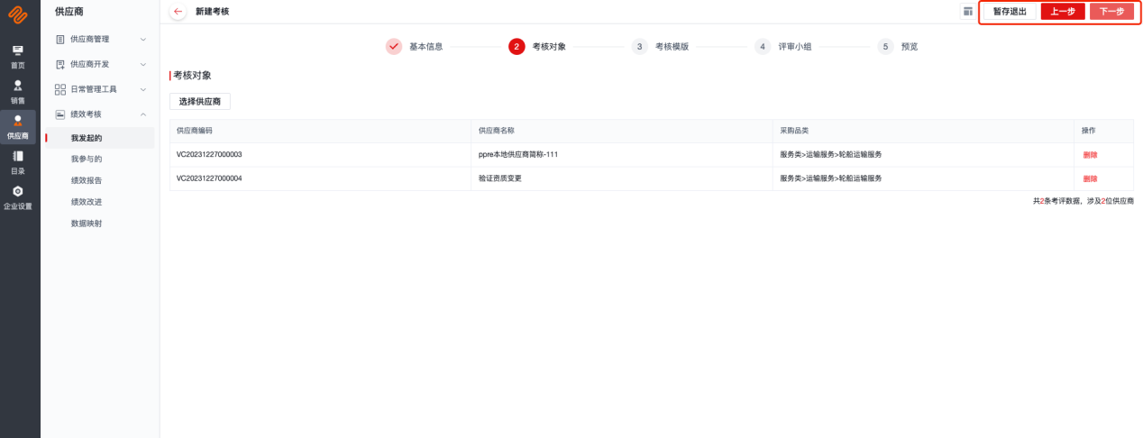The image size is (1143, 438).
Task: Go to step 2 考核对象
Action: click(x=537, y=46)
